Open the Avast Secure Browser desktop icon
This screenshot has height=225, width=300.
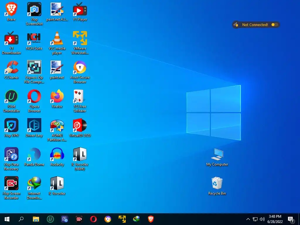pos(80,72)
